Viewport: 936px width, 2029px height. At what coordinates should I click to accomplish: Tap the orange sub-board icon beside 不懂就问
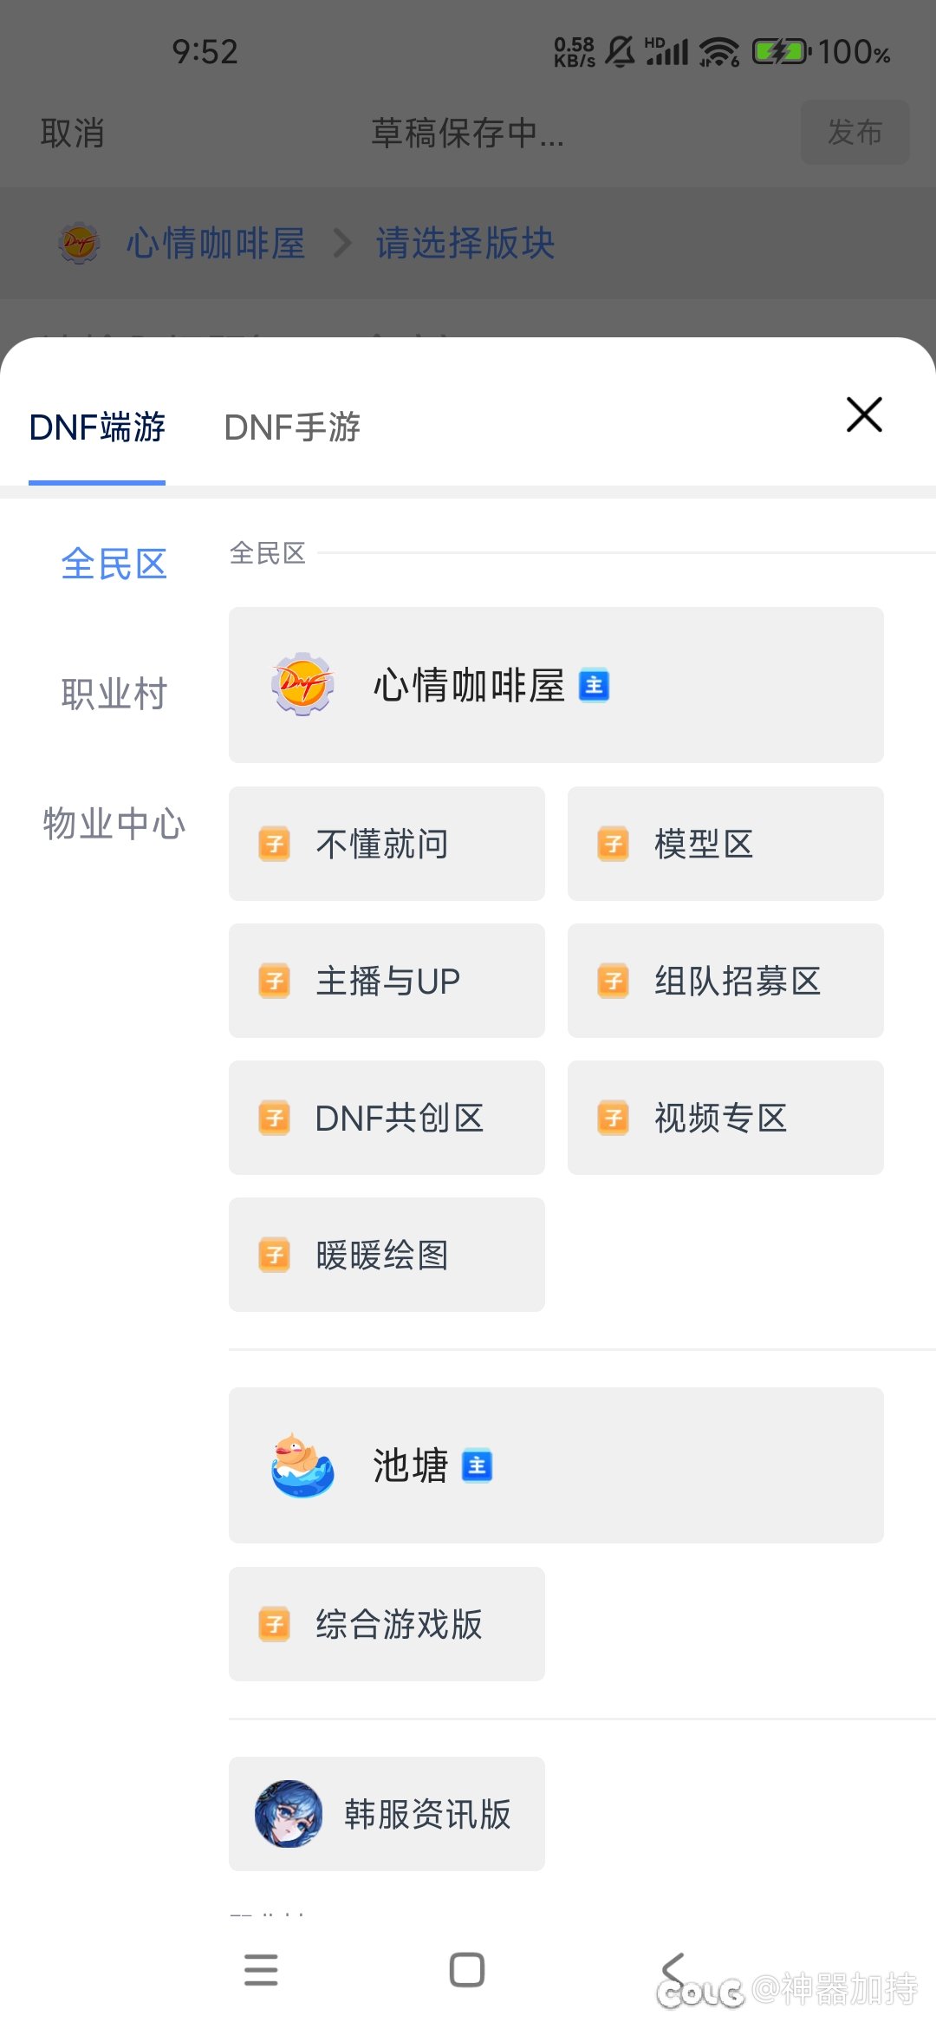(274, 844)
